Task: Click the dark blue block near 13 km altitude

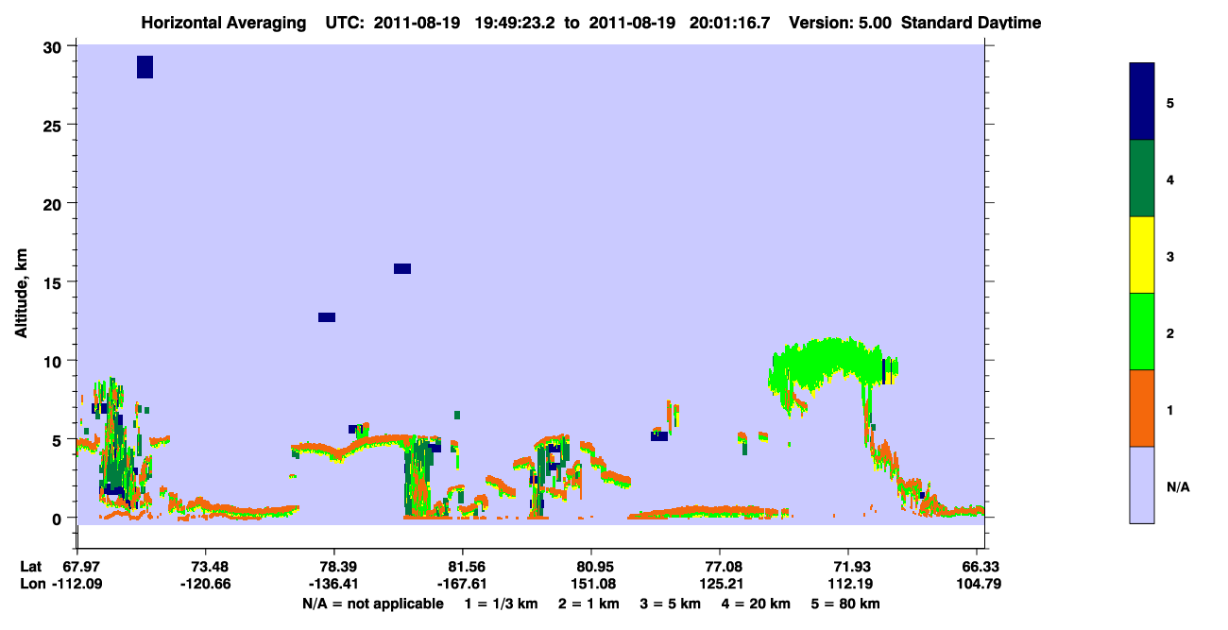Action: coord(327,317)
